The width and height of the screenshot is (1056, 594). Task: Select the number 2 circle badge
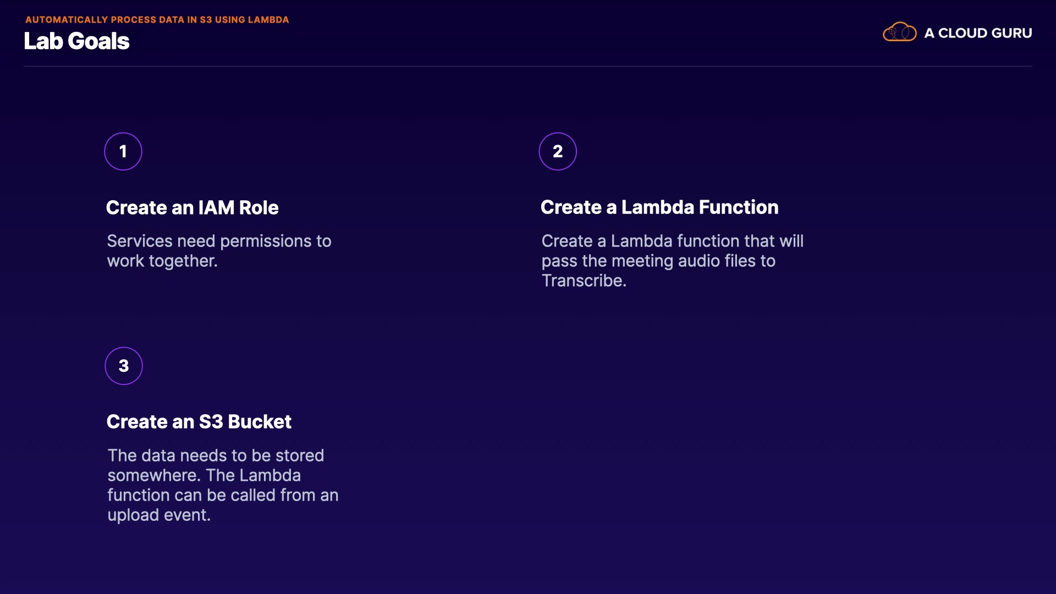558,151
